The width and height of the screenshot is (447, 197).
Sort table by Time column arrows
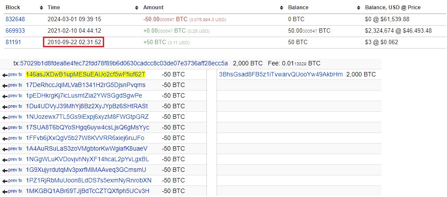pos(137,8)
